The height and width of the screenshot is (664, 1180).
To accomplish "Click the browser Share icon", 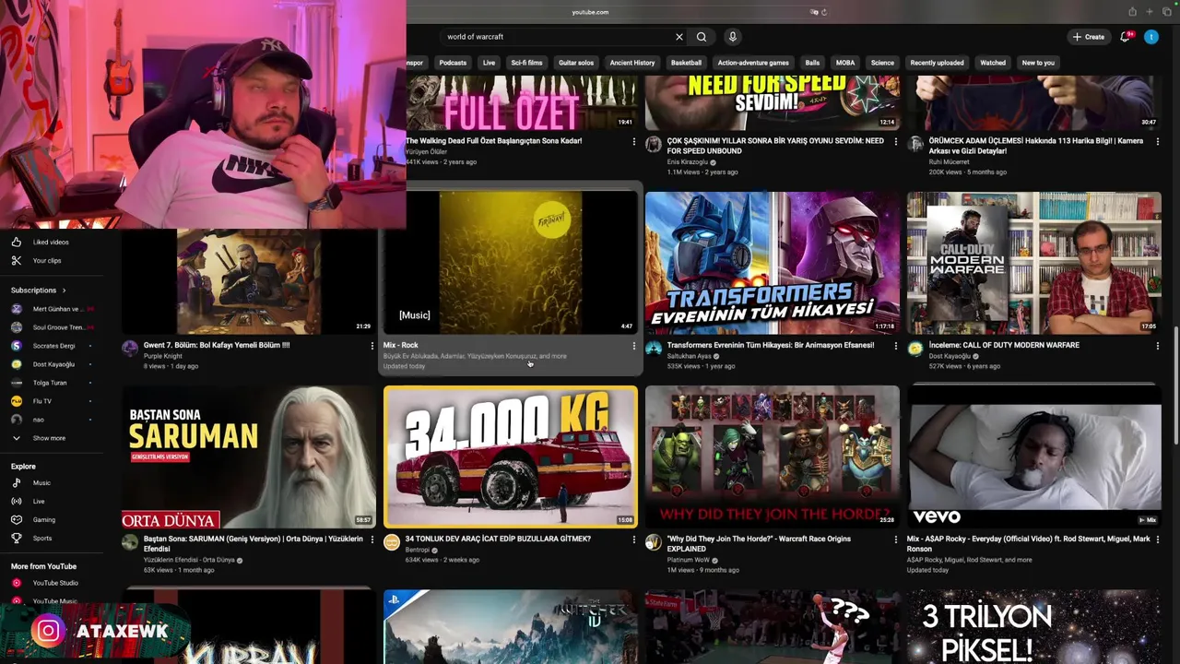I will (x=1132, y=12).
